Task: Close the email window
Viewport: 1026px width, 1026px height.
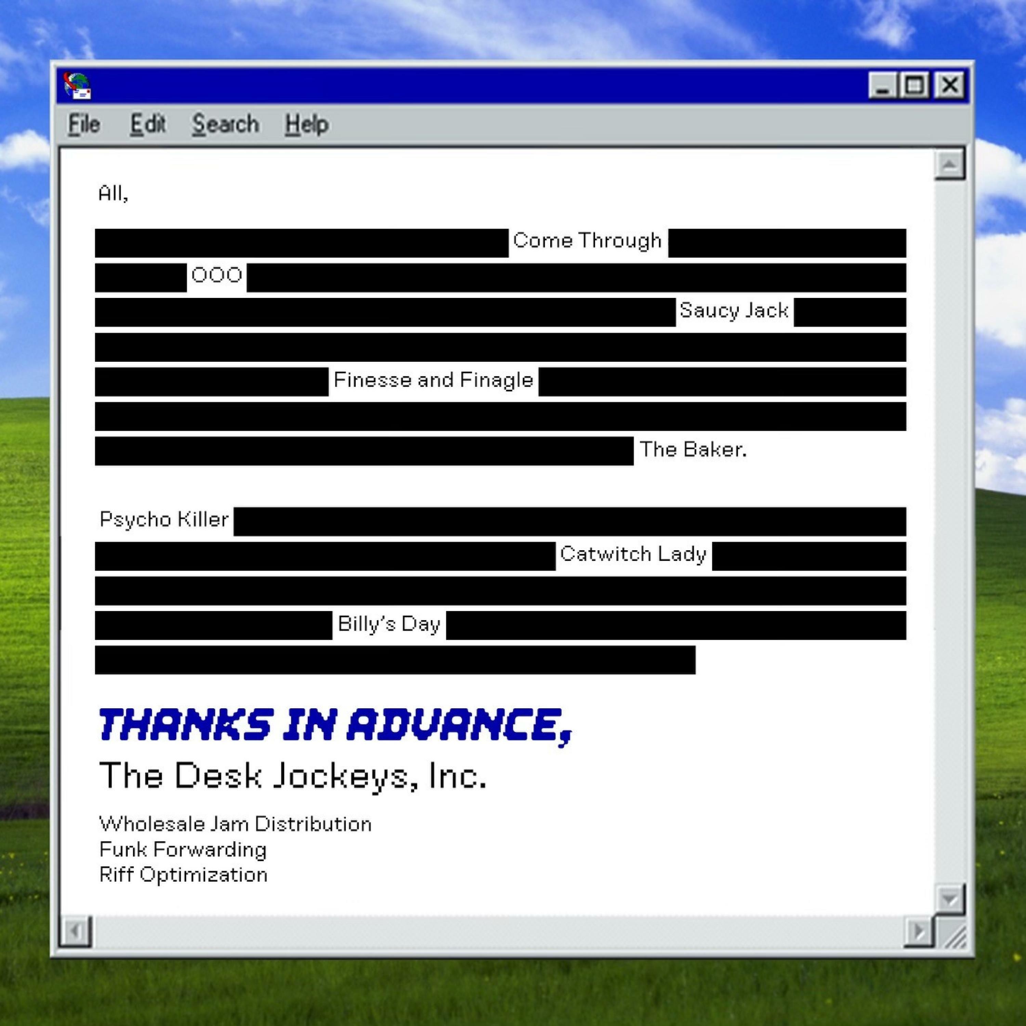Action: click(949, 85)
